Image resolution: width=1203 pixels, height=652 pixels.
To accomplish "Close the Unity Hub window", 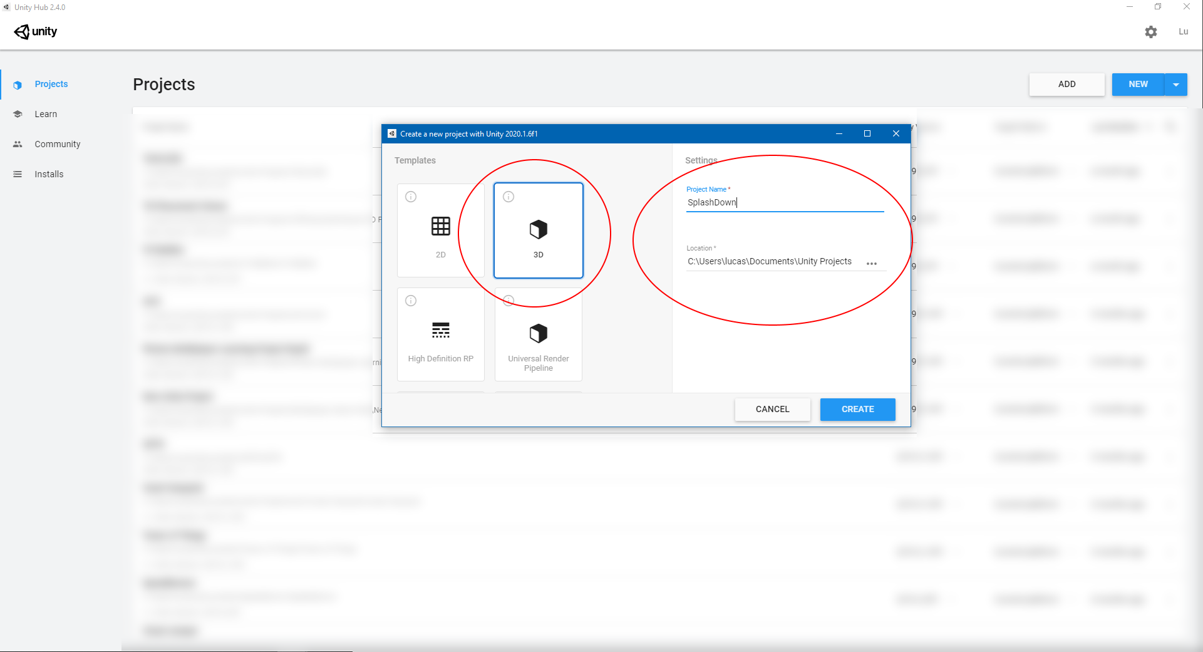I will pos(1187,7).
